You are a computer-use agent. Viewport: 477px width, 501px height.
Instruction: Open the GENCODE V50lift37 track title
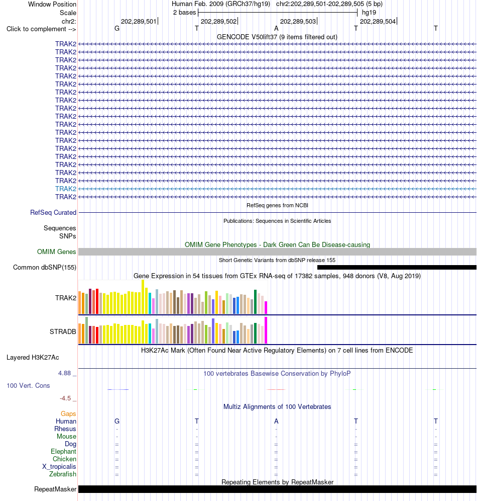277,37
